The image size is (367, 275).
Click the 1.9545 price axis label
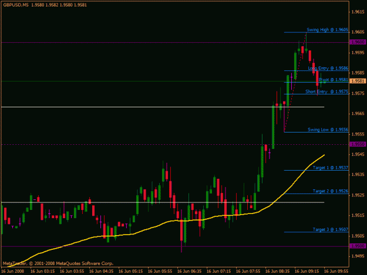pyautogui.click(x=358, y=154)
